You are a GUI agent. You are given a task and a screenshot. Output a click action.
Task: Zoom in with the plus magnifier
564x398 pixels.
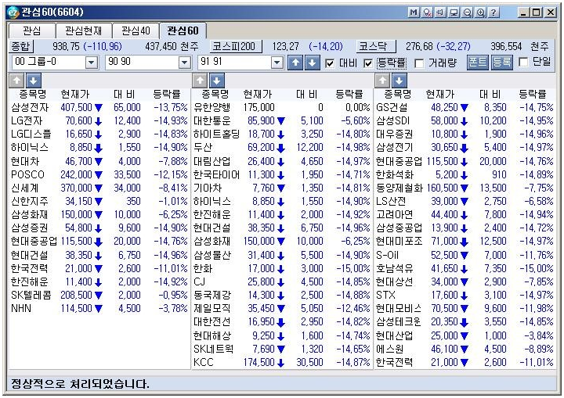tap(480, 13)
